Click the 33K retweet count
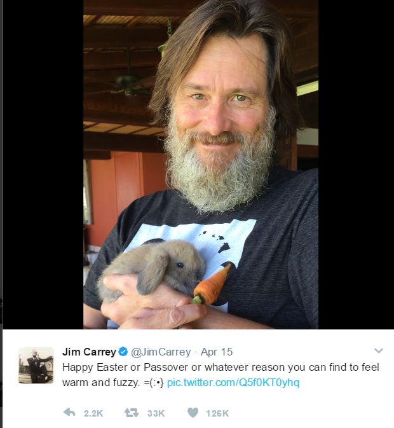Screen dimensions: 394x428 (156, 413)
